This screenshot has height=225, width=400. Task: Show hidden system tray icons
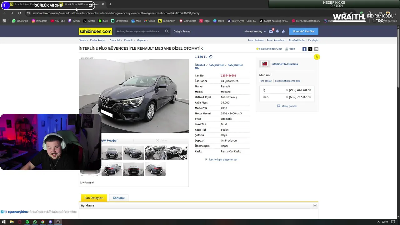point(378,222)
